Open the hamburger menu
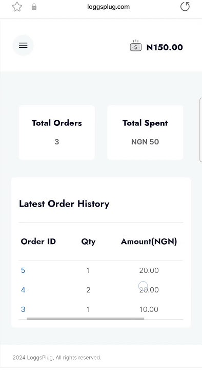 23,45
